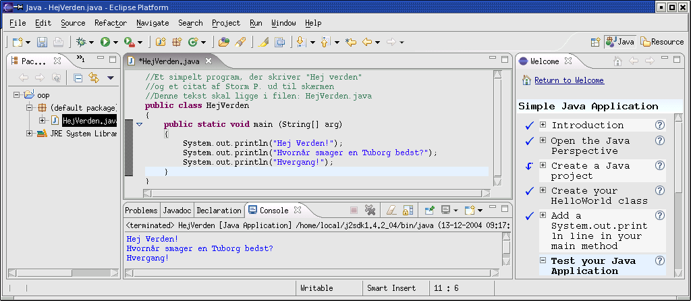Open the Refactor menu
The width and height of the screenshot is (691, 301).
110,23
